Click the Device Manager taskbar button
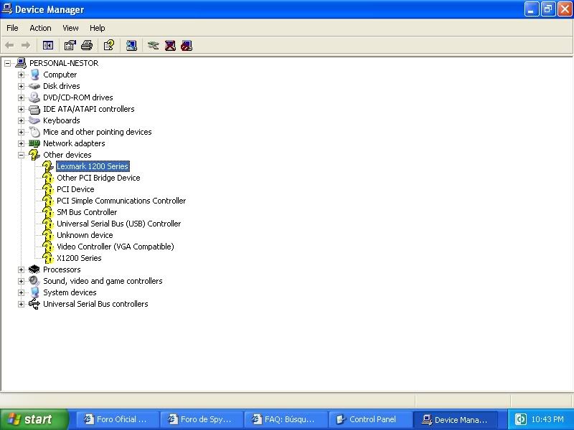Screen dimensions: 574x430 [x=456, y=419]
